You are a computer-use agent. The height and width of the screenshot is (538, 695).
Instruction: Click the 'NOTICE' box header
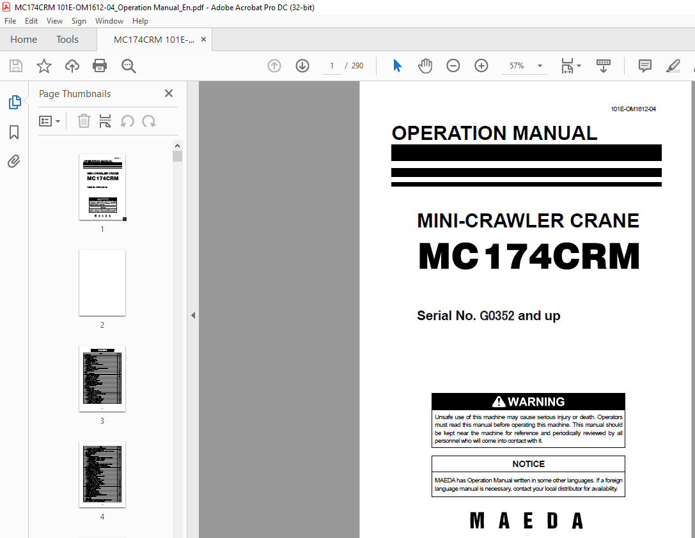point(528,464)
